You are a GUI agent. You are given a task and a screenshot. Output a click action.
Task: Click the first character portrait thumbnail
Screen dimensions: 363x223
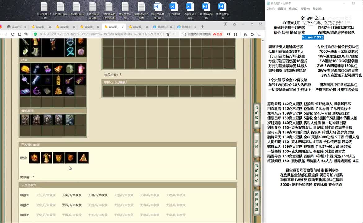point(25,120)
